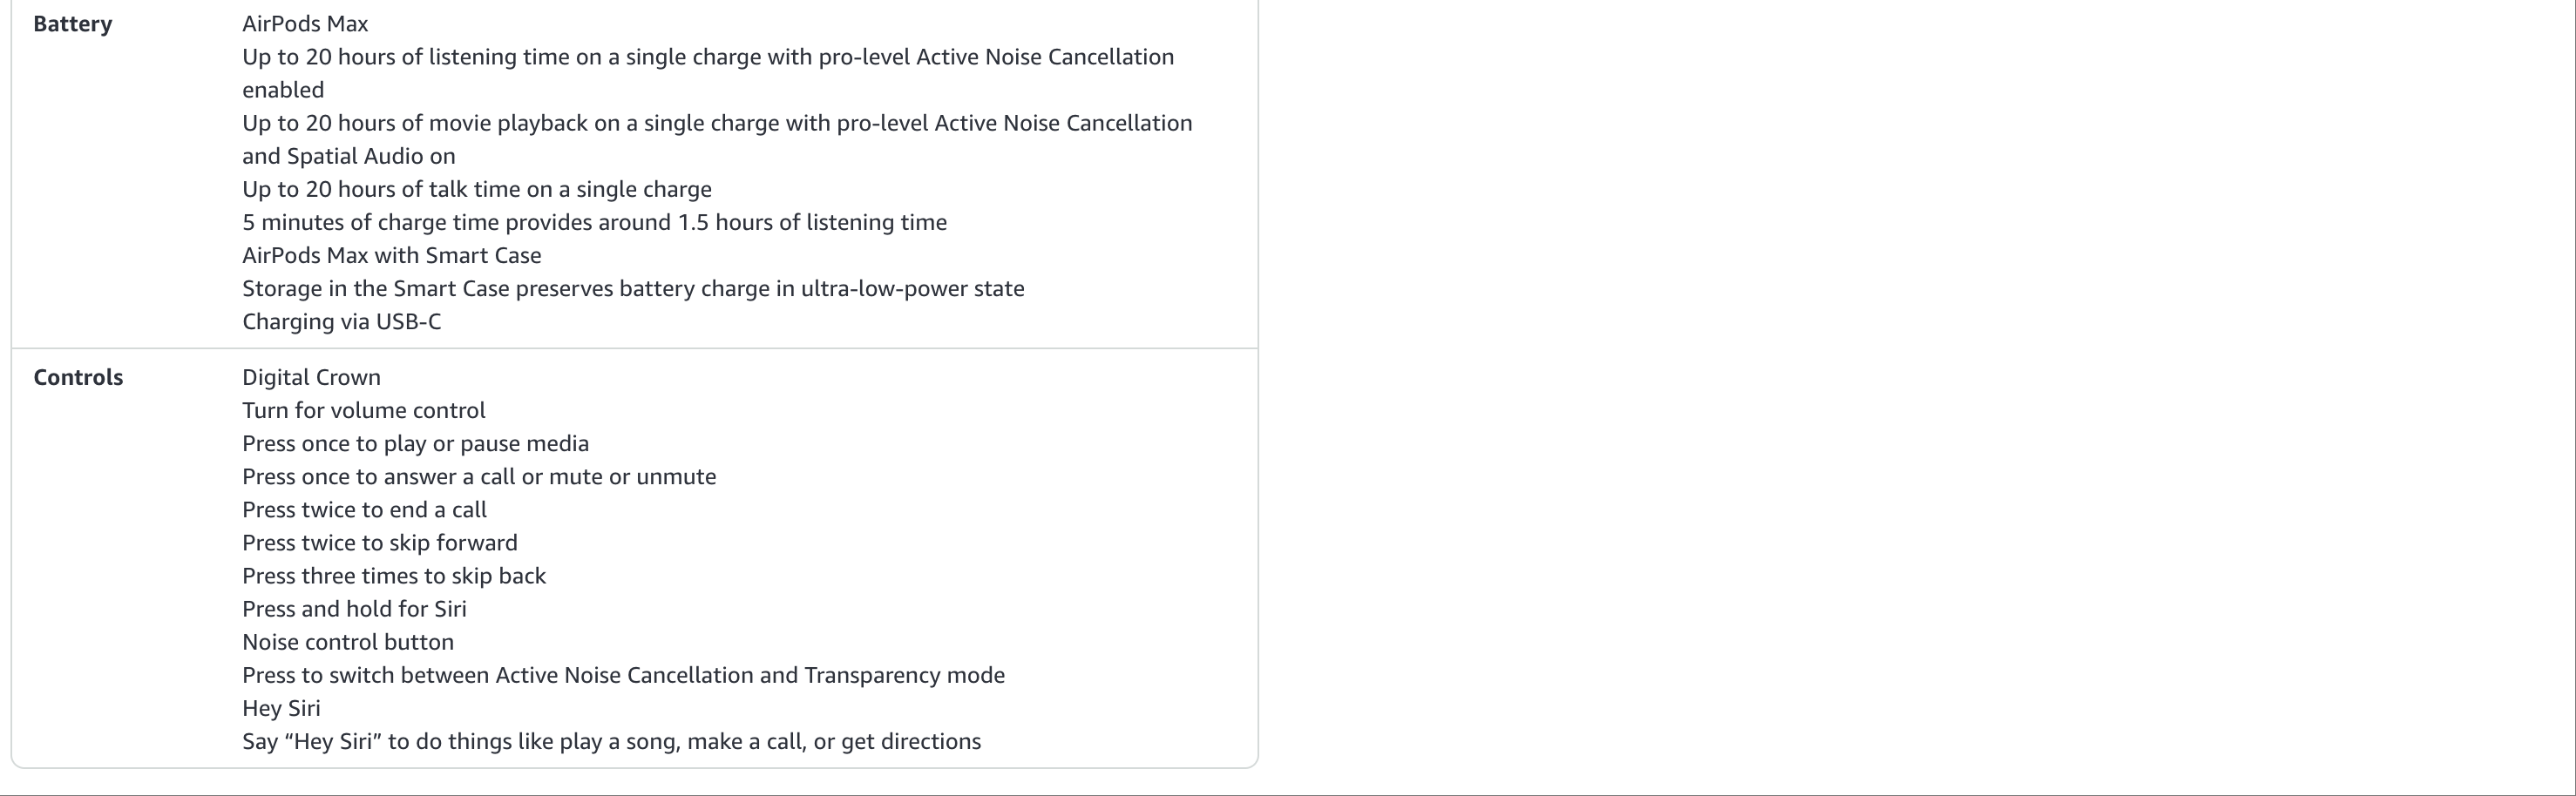
Task: Click 'AirPods Max with Smart Case' text
Action: pos(392,254)
